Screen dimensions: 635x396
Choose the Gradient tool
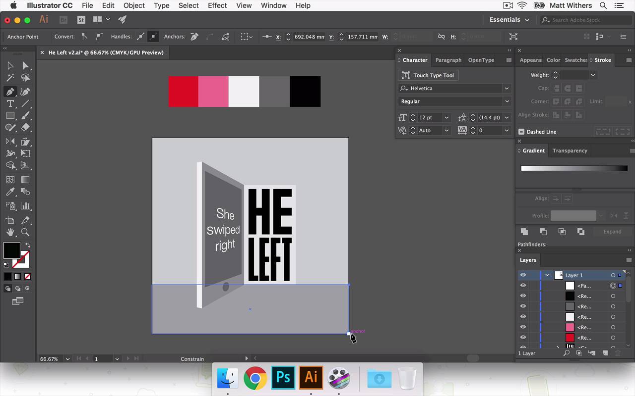tap(25, 180)
